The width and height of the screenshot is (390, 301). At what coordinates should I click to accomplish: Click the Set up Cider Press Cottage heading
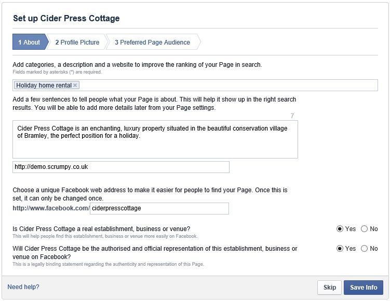tap(66, 19)
